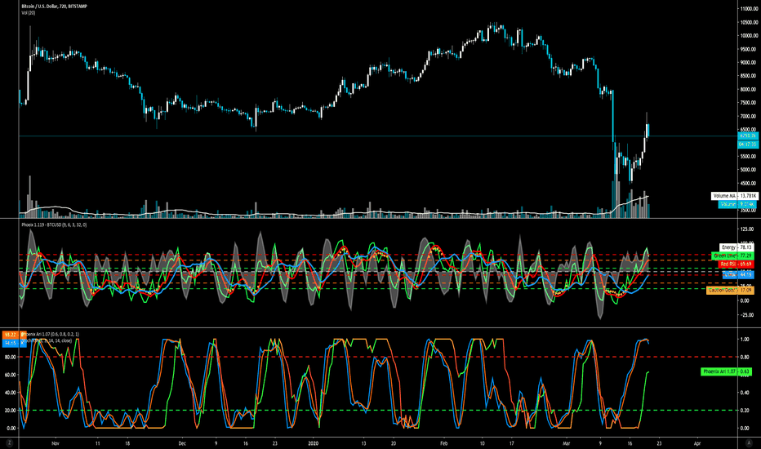Click the Red RSI 69.69 axis label
This screenshot has width=761, height=449.
pos(735,264)
